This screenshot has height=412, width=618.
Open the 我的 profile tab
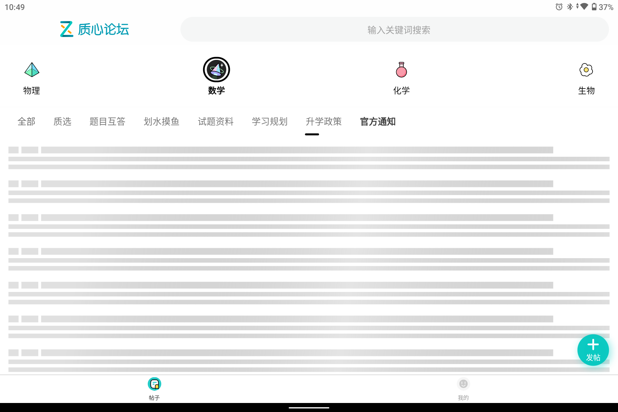pos(463,389)
